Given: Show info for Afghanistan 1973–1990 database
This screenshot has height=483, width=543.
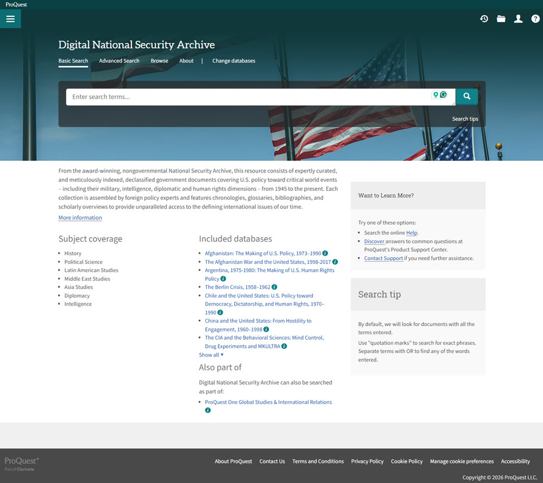Looking at the screenshot, I should tap(325, 253).
